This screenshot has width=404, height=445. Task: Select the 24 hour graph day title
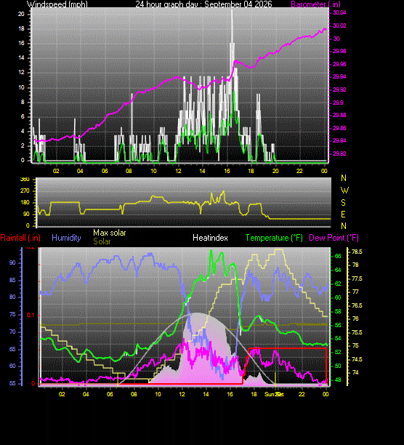[203, 4]
